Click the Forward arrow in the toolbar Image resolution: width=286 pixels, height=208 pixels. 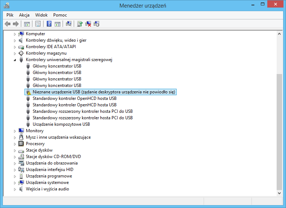click(x=15, y=24)
